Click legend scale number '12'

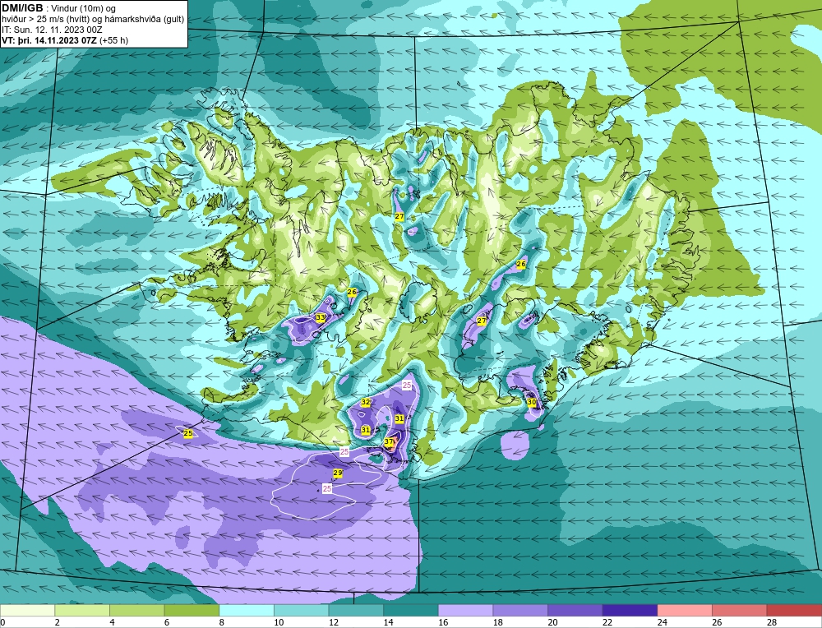(334, 622)
